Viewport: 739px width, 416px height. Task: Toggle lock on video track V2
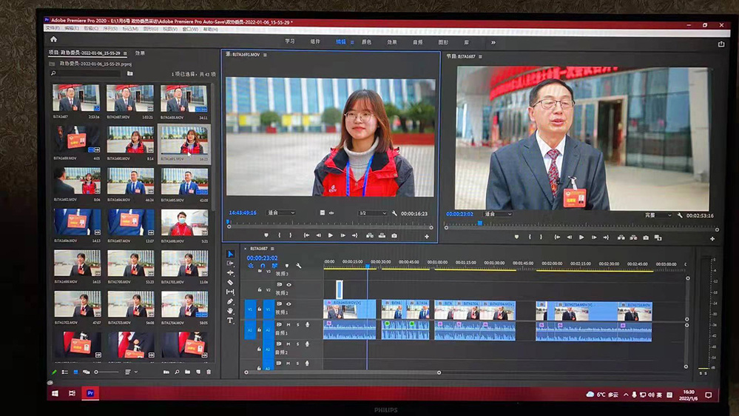[x=260, y=290]
